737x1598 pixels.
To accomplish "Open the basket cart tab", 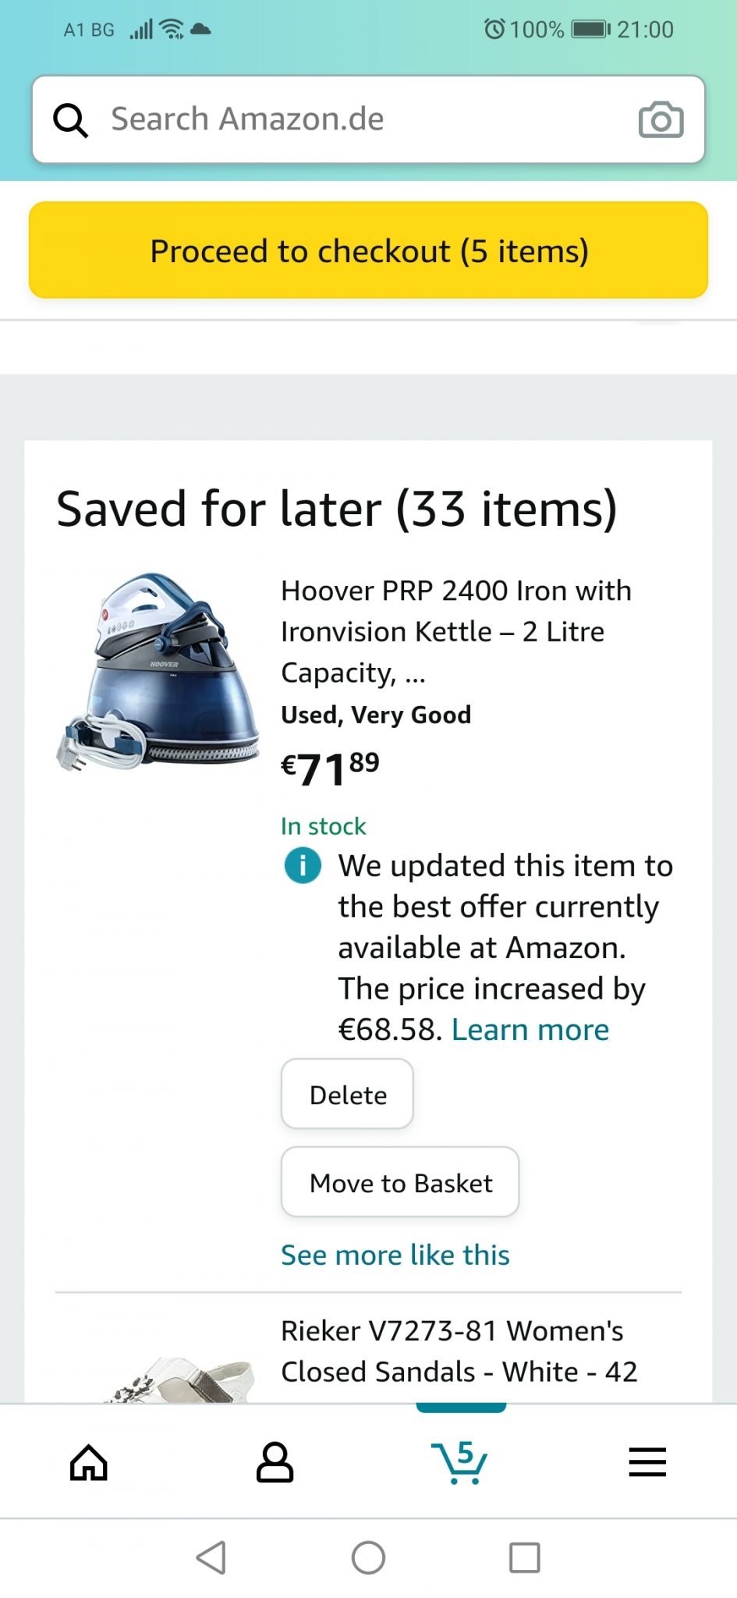I will [x=460, y=1462].
